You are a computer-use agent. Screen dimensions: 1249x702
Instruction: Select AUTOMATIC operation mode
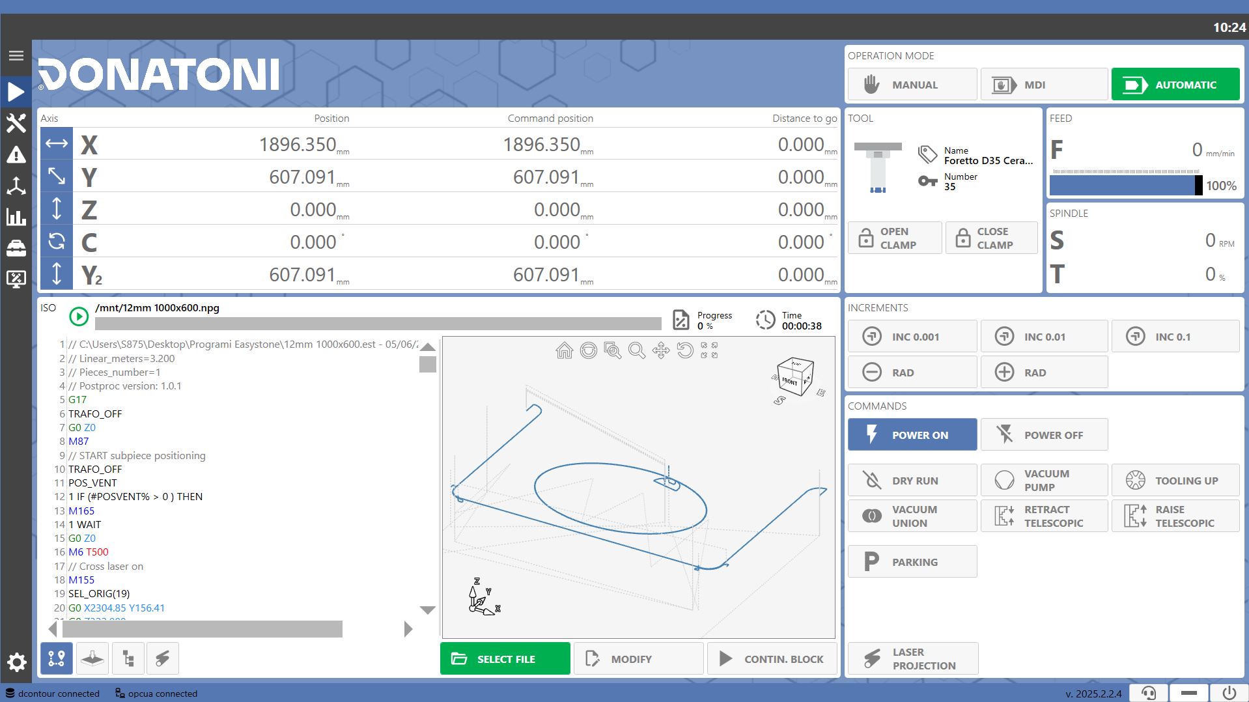coord(1175,85)
